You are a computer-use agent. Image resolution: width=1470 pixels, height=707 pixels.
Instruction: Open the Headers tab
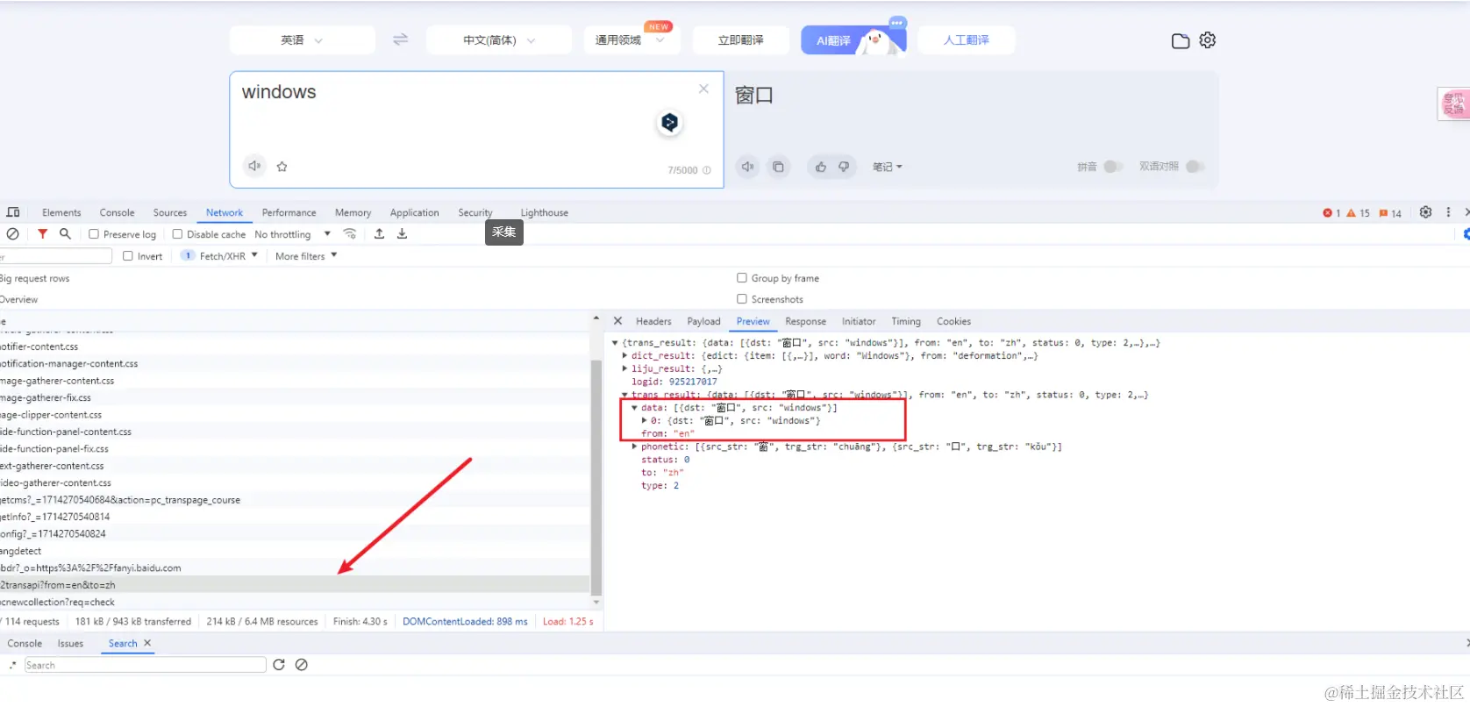[x=653, y=321]
